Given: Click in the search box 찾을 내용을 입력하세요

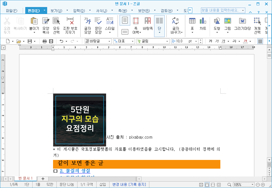Looking at the screenshot, I should [x=221, y=10].
